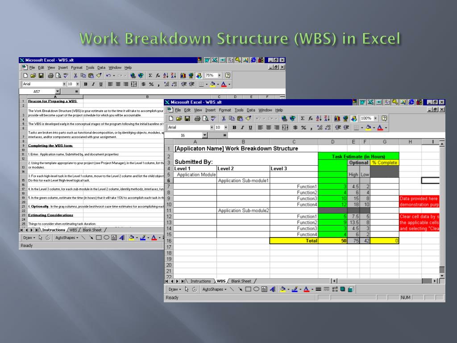Click Fill Color bucket in back window's Formatting toolbar

pyautogui.click(x=212, y=84)
